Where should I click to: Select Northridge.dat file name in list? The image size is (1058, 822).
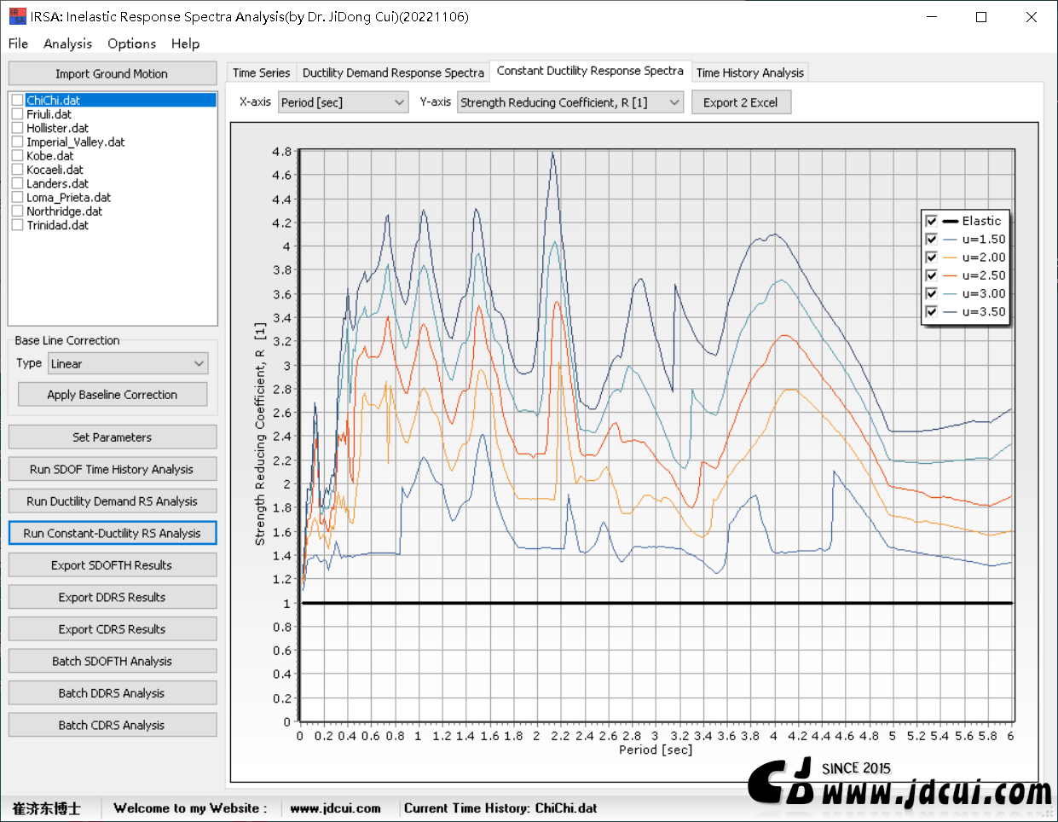click(64, 211)
